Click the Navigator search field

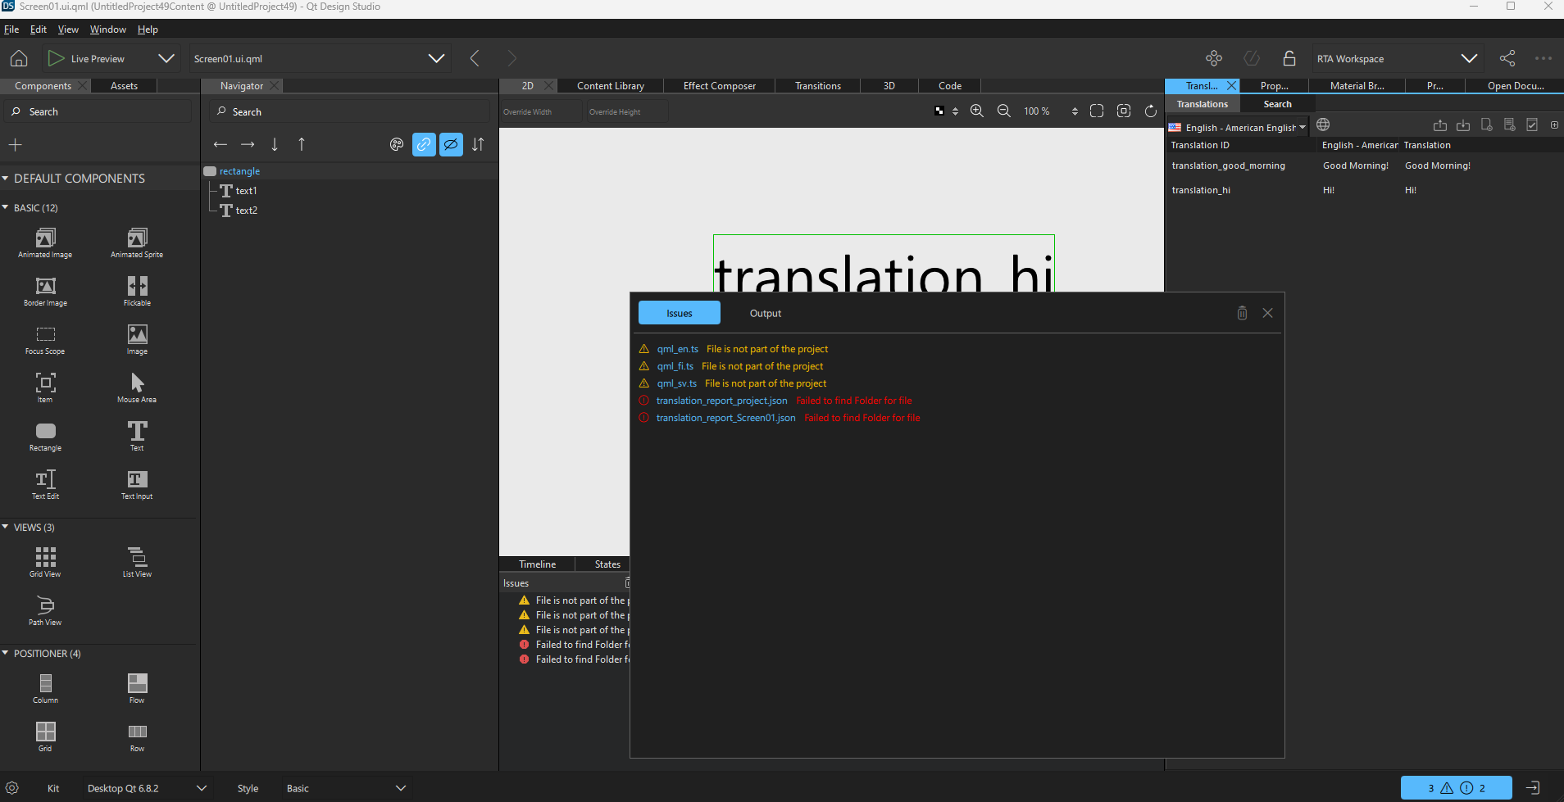(x=352, y=112)
